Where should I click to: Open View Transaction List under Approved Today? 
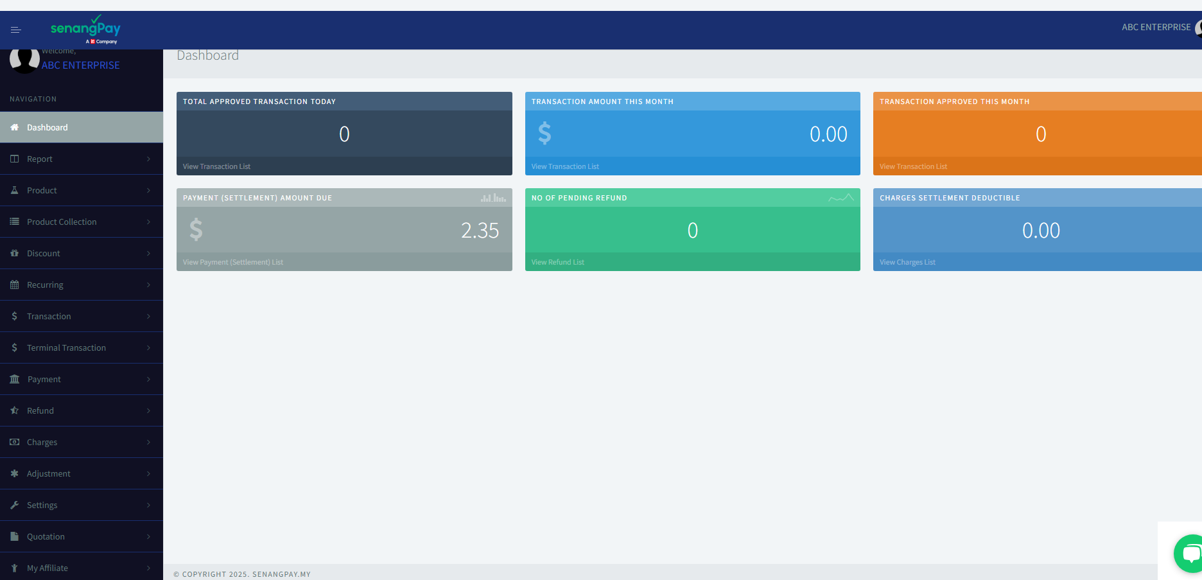coord(216,166)
